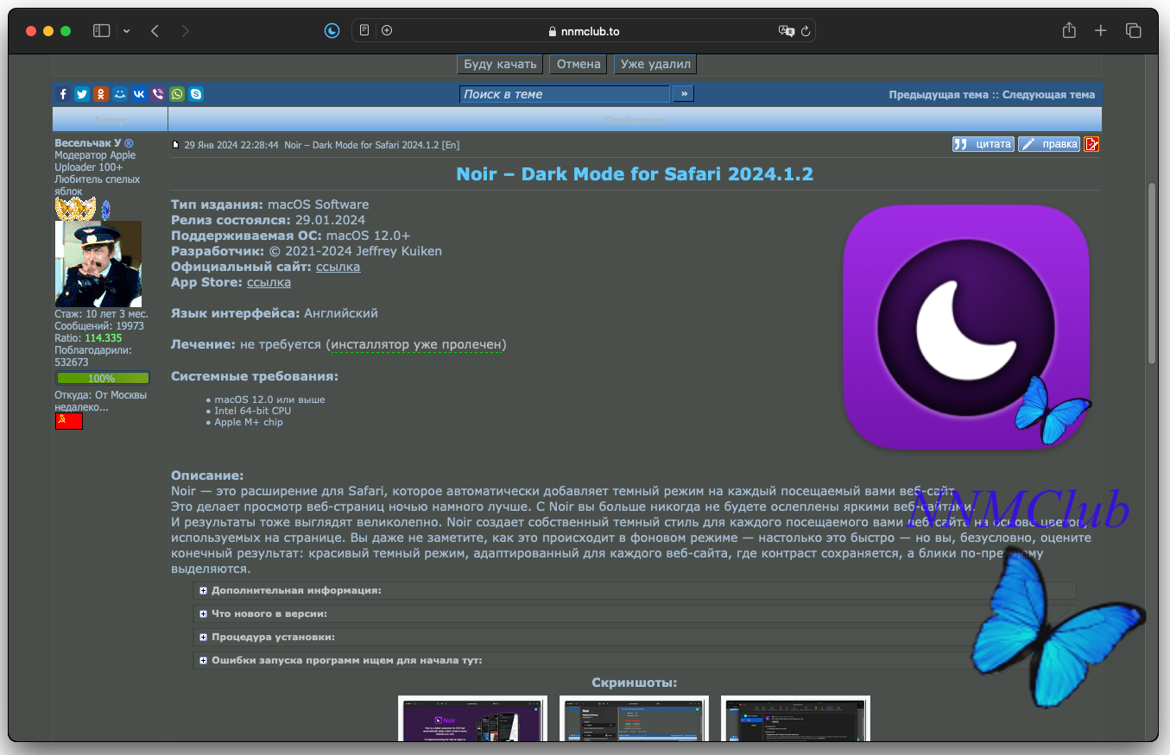Viewport: 1170px width, 755px height.
Task: Share via the Moy Mir icon
Action: point(120,94)
